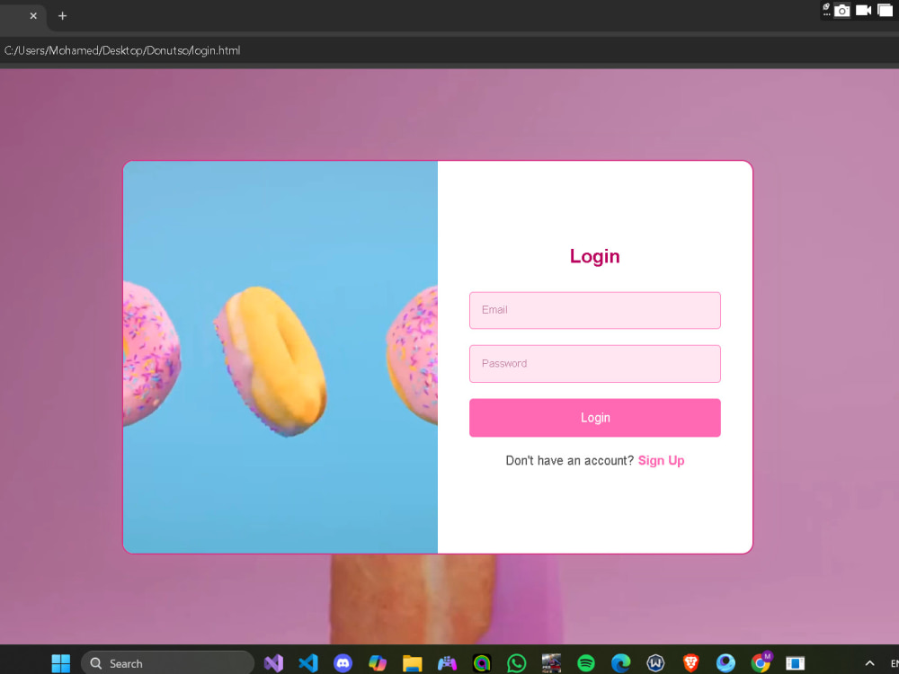Open Microsoft Copilot from the taskbar
Screen dimensions: 899x674
(378, 663)
